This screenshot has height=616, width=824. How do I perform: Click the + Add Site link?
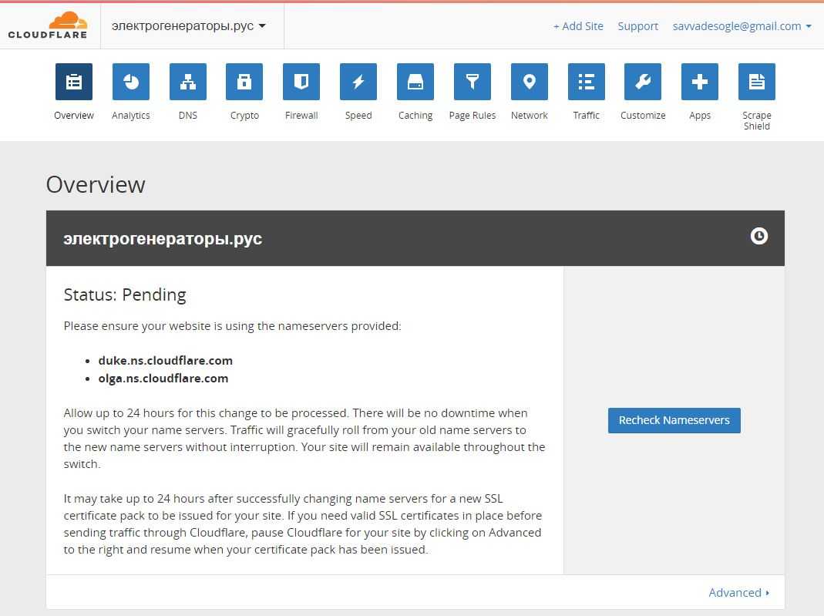tap(578, 26)
